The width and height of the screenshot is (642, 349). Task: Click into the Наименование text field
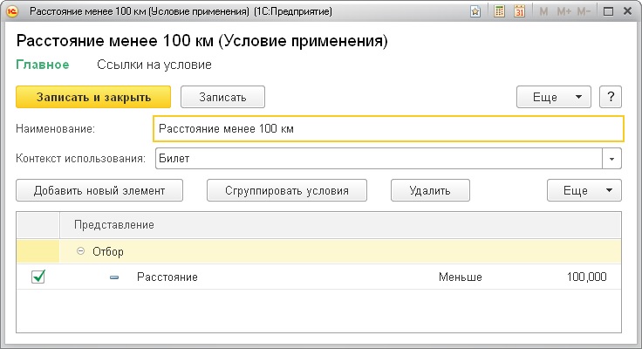pos(388,128)
